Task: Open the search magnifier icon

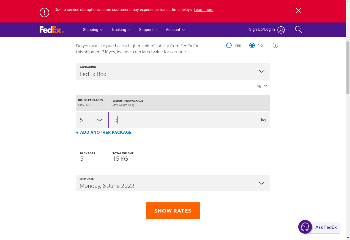Action: click(298, 29)
